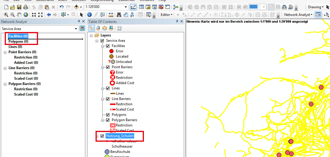The width and height of the screenshot is (330, 157).
Task: Open the Find binoculars tool
Action: [x=119, y=14]
